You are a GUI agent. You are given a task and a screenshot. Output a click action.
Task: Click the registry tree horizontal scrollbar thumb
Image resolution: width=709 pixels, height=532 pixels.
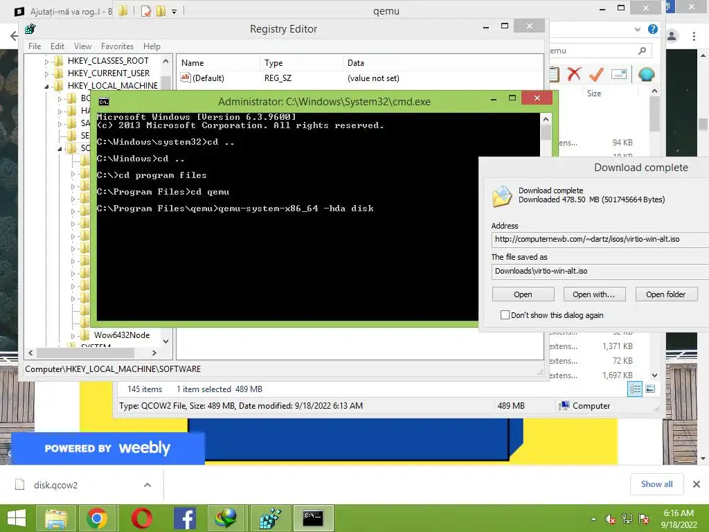point(85,353)
